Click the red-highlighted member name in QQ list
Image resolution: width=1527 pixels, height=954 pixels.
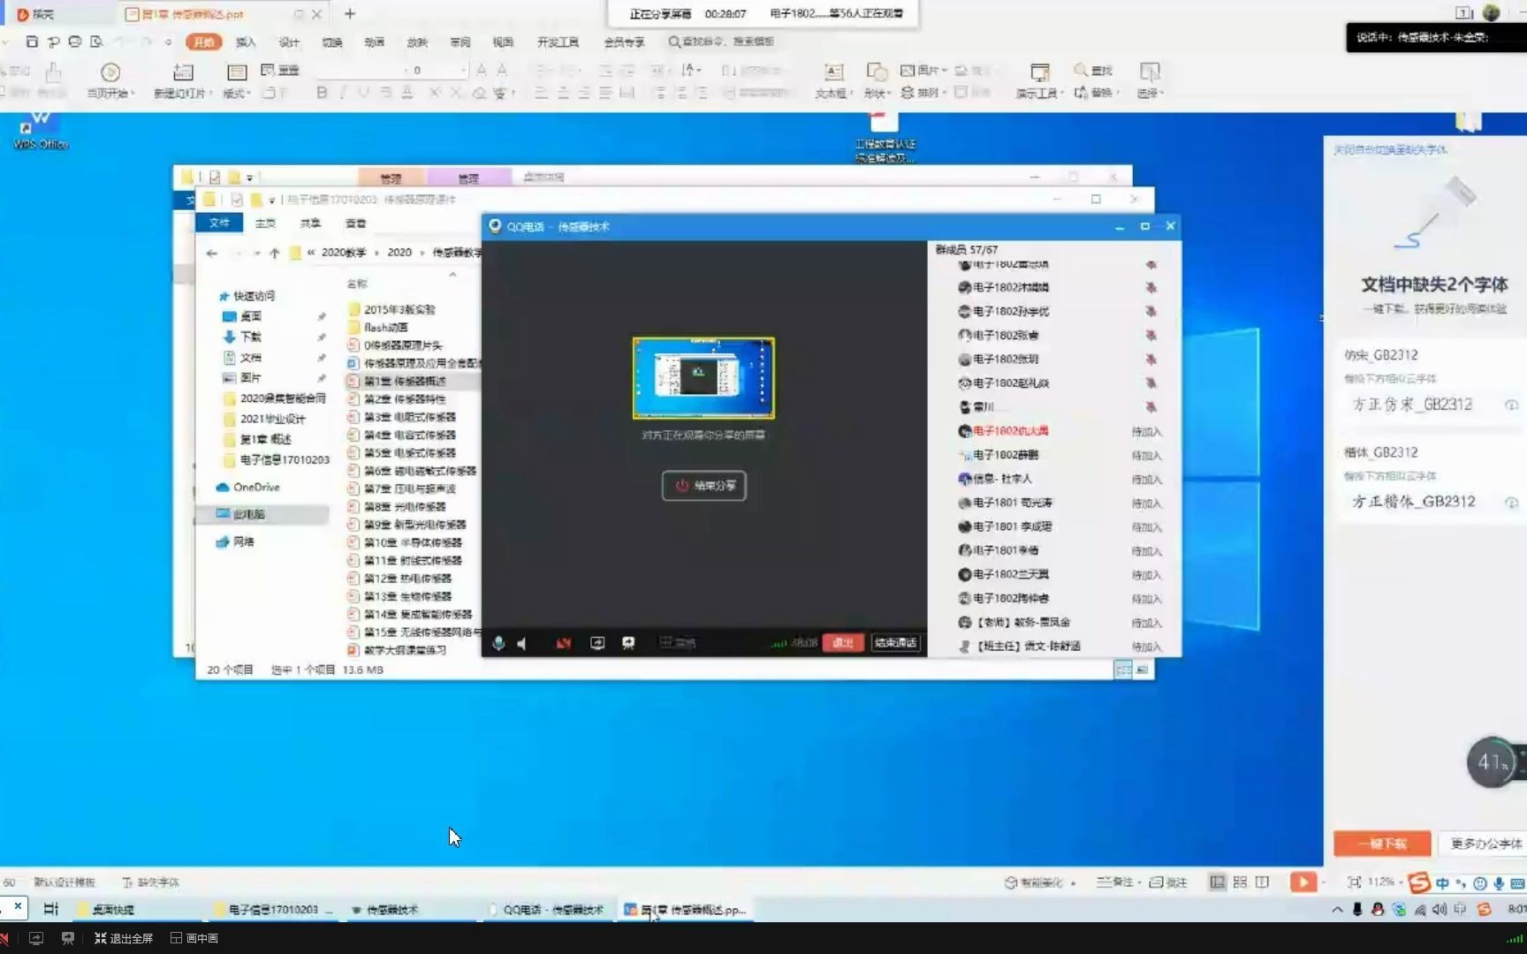(1010, 431)
